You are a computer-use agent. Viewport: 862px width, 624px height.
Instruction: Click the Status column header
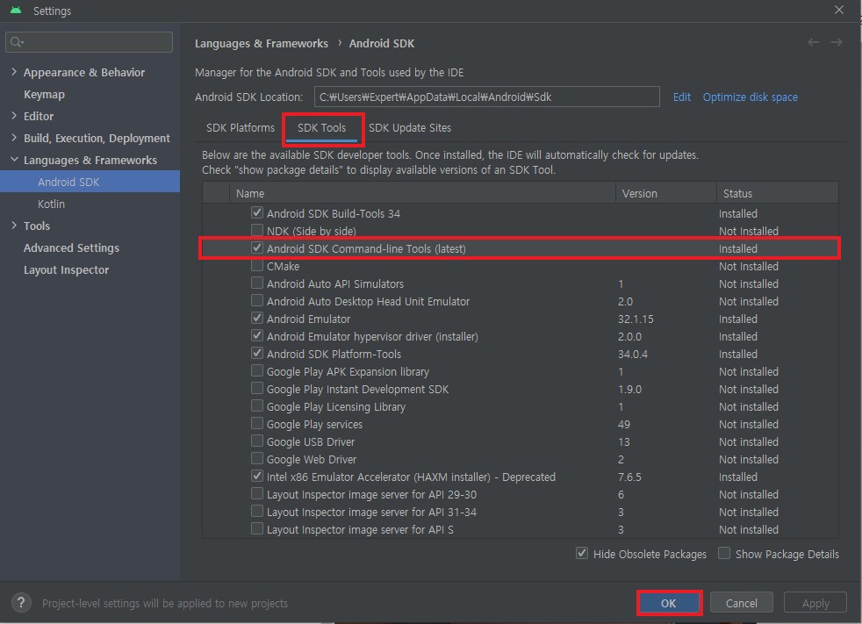click(778, 194)
